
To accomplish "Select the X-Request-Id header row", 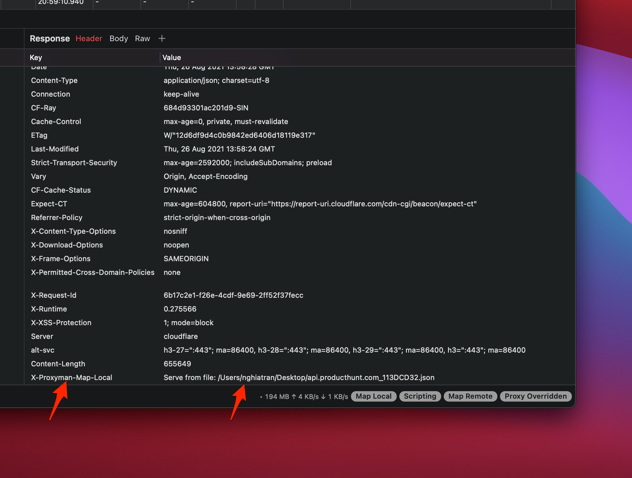I will [x=54, y=295].
